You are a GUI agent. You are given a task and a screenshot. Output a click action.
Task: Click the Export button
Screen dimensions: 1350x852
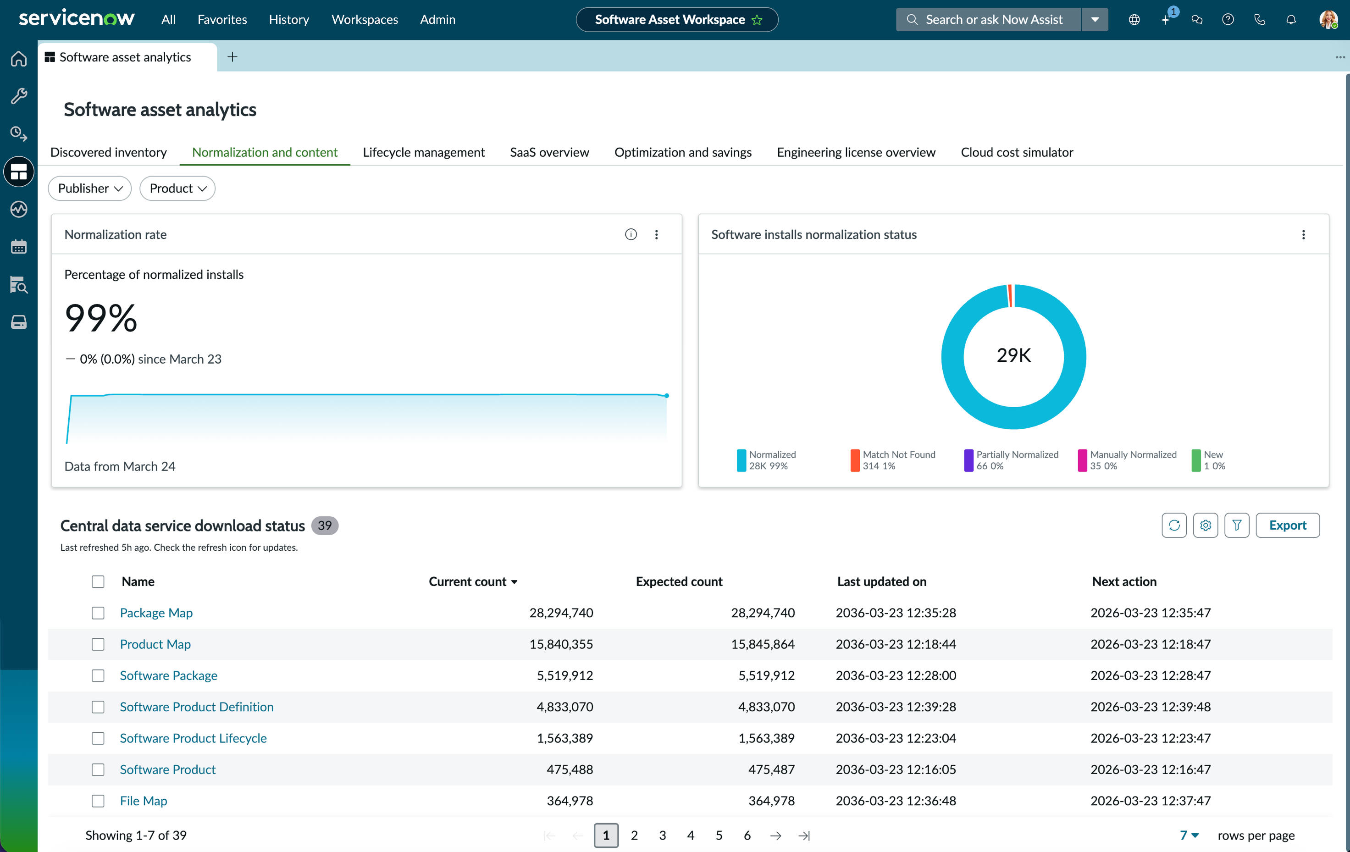coord(1287,525)
